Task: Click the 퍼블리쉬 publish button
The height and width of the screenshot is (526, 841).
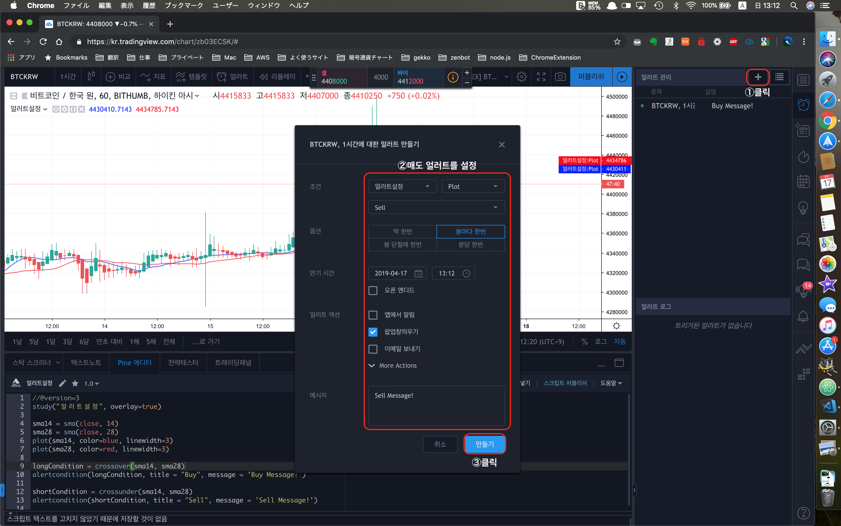Action: click(591, 77)
